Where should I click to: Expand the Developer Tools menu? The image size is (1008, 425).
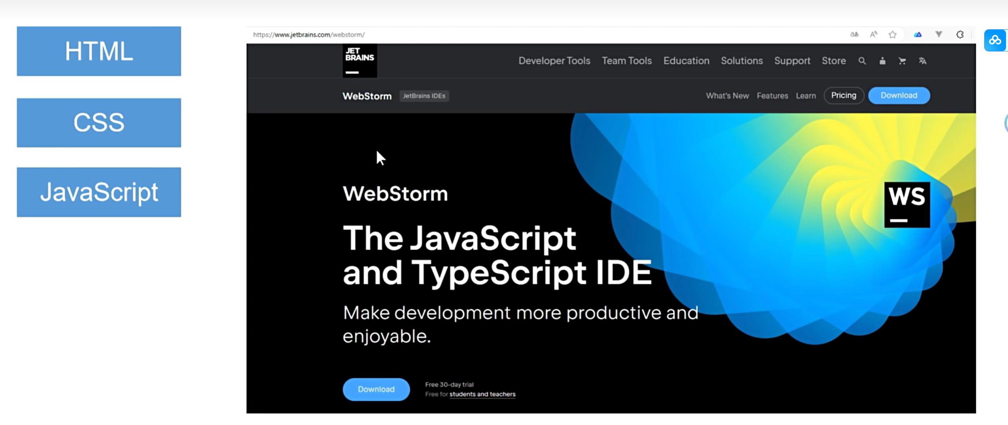(x=554, y=61)
